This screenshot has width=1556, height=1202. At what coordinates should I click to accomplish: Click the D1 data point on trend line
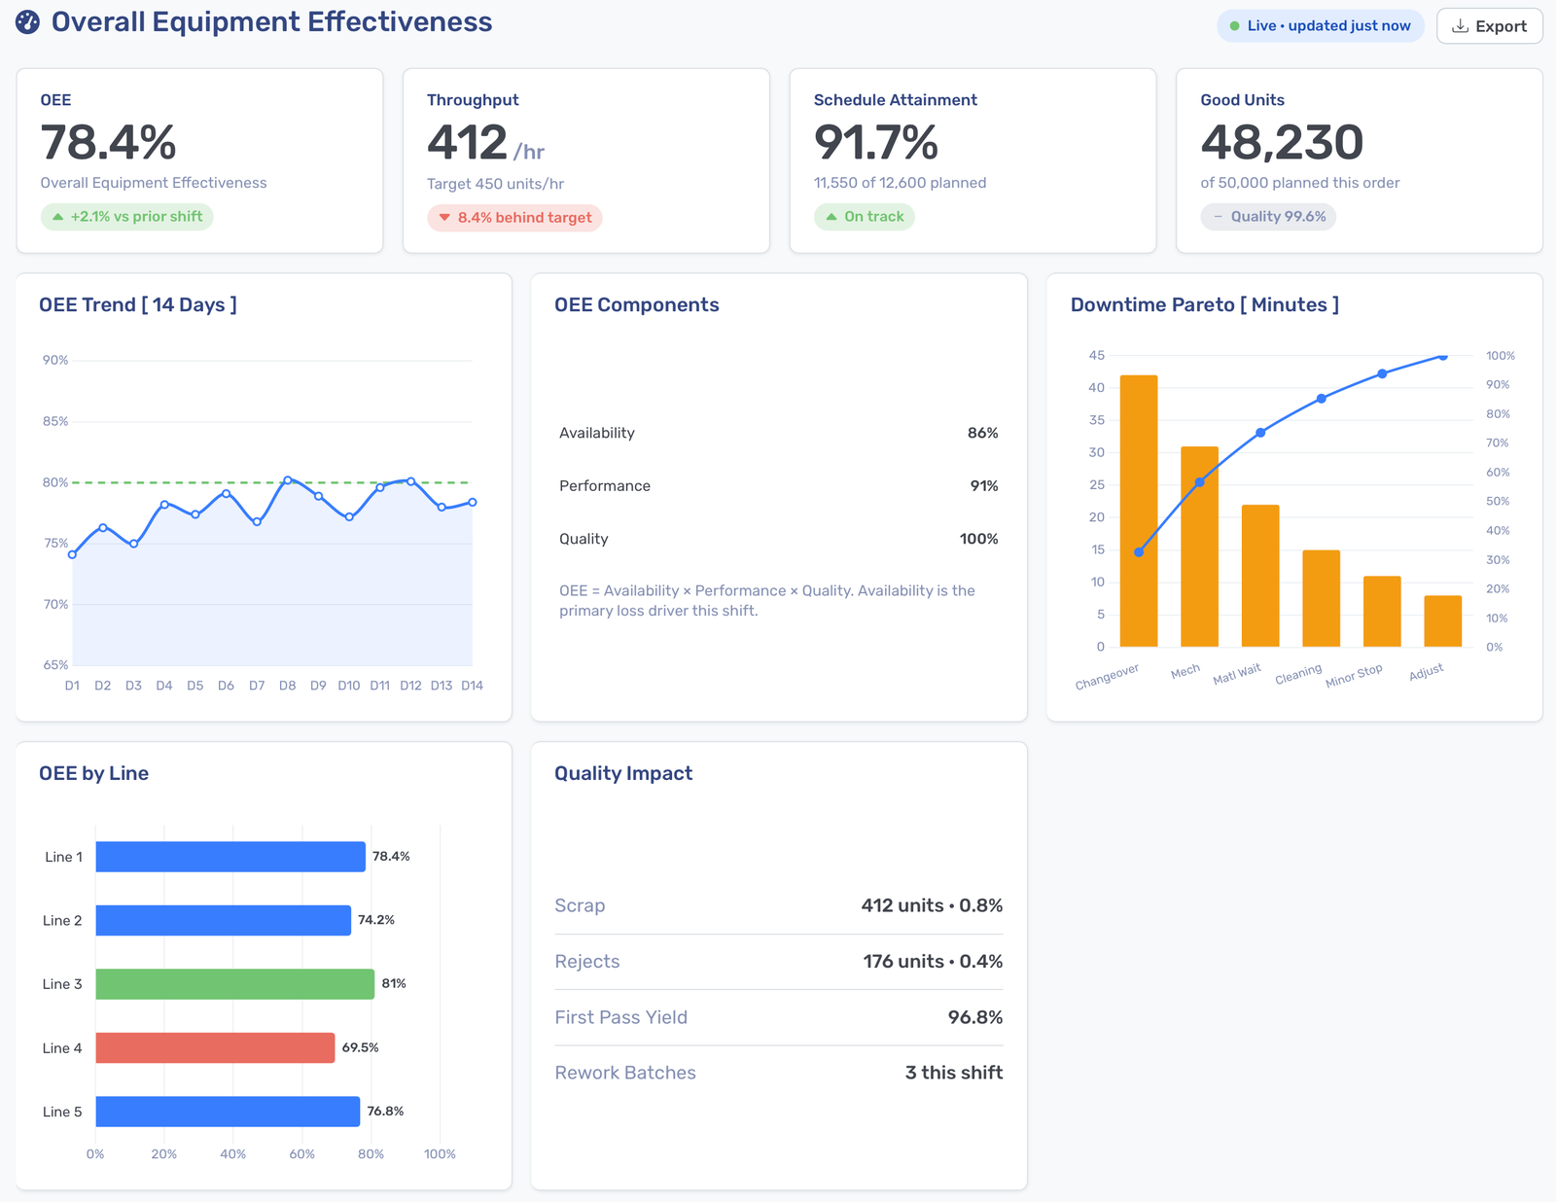coord(72,555)
